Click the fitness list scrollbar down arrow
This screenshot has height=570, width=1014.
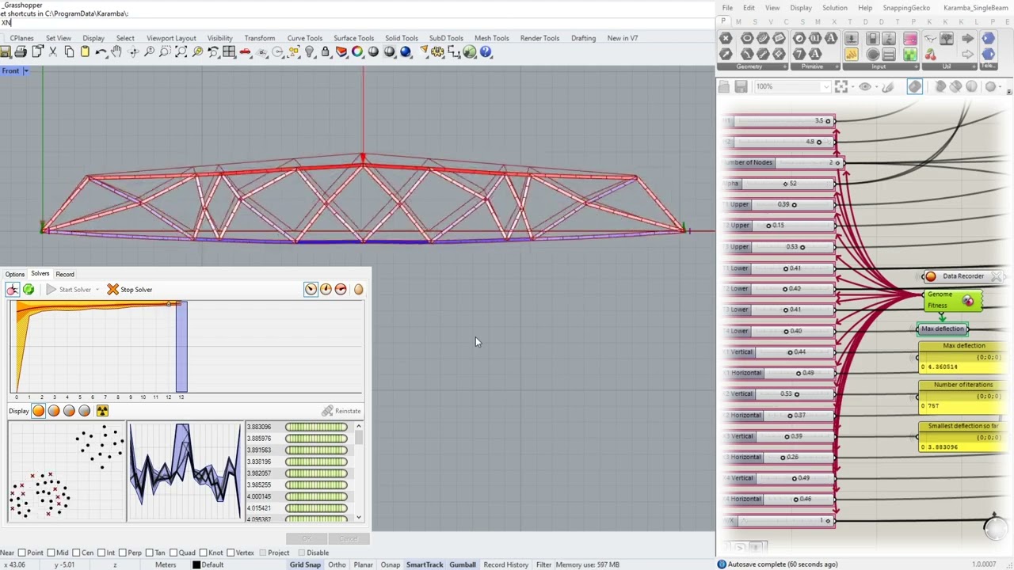[359, 518]
